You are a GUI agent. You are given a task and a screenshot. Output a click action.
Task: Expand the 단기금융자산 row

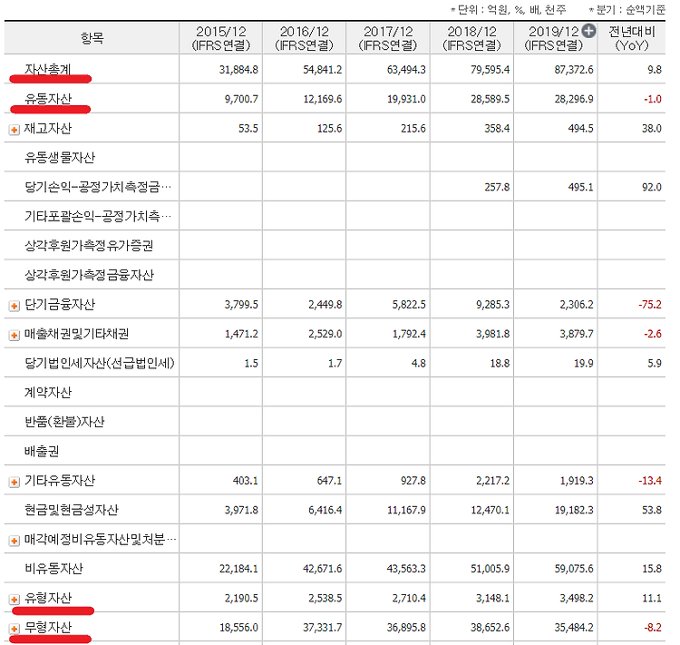tap(14, 306)
